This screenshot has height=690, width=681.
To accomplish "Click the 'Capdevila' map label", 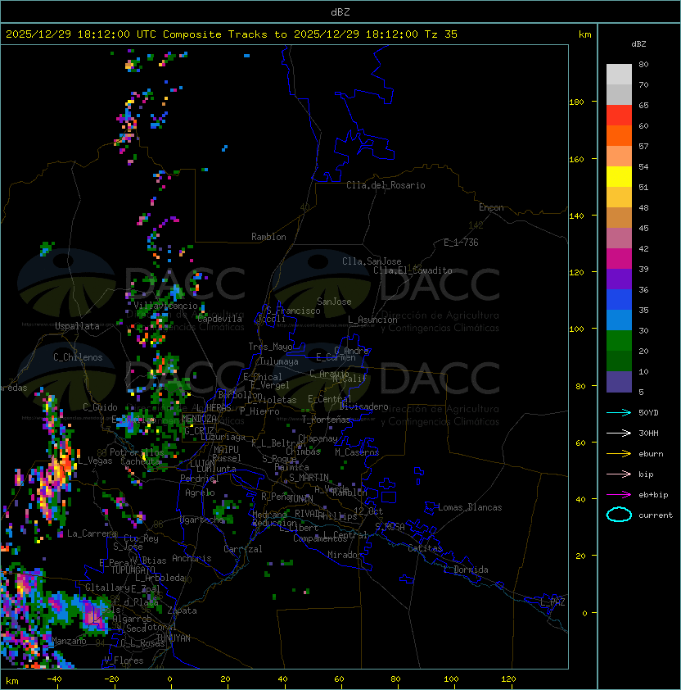I will [219, 319].
